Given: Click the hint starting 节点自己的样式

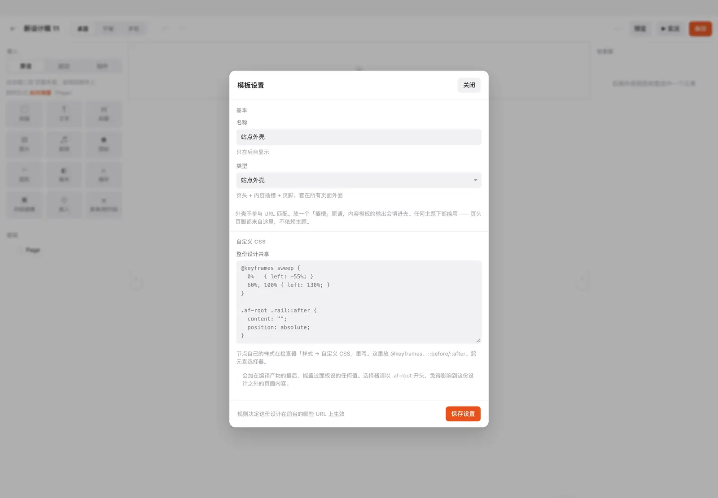Looking at the screenshot, I should 357,358.
